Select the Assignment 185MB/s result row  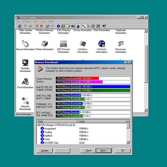(x=82, y=128)
